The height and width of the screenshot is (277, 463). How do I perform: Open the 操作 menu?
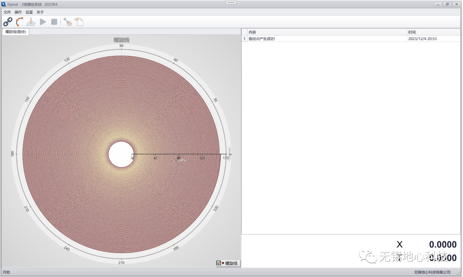(18, 12)
